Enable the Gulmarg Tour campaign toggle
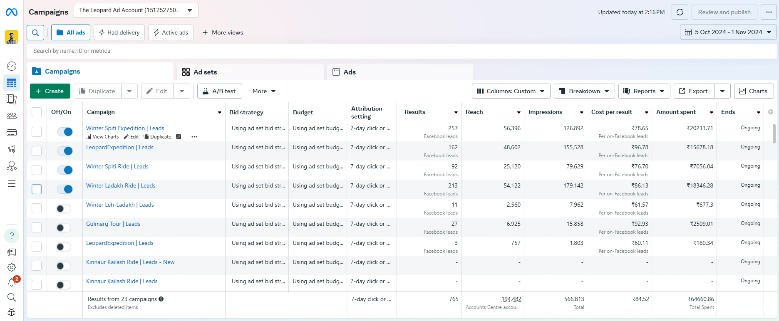The image size is (779, 321). pos(64,227)
